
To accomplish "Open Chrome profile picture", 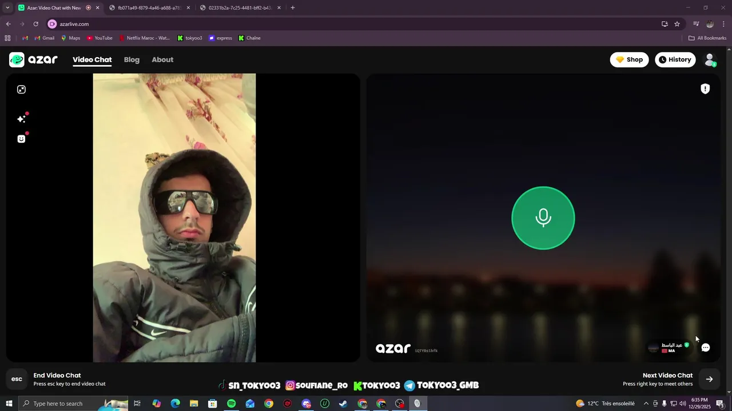I will 710,24.
